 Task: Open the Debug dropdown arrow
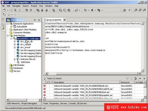[89, 10]
